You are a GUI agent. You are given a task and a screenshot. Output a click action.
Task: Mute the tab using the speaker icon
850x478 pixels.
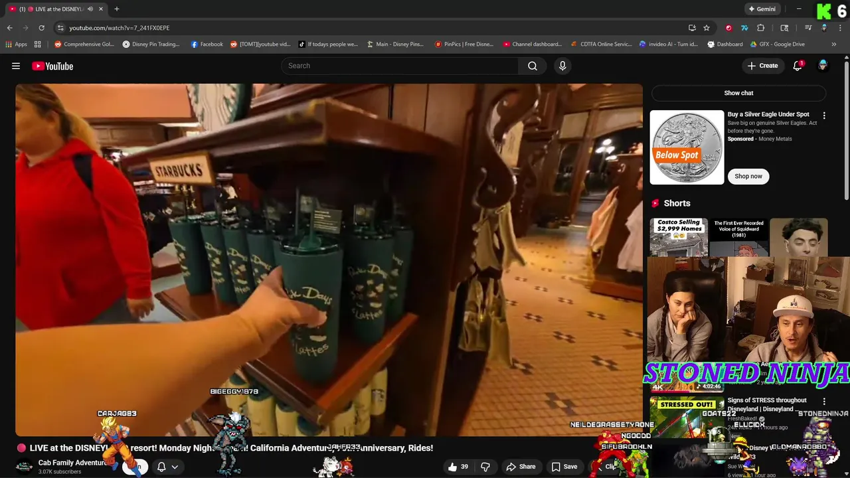[x=90, y=9]
